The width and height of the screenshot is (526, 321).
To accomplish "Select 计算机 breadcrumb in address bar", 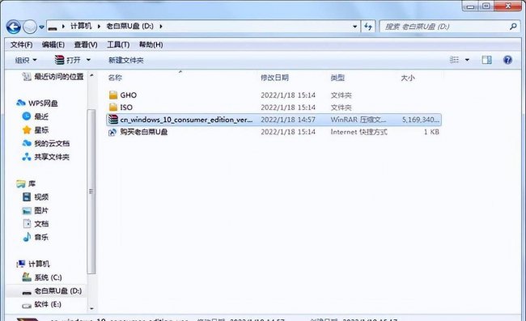I will 81,26.
